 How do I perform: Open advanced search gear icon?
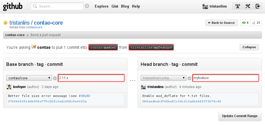click(87, 6)
